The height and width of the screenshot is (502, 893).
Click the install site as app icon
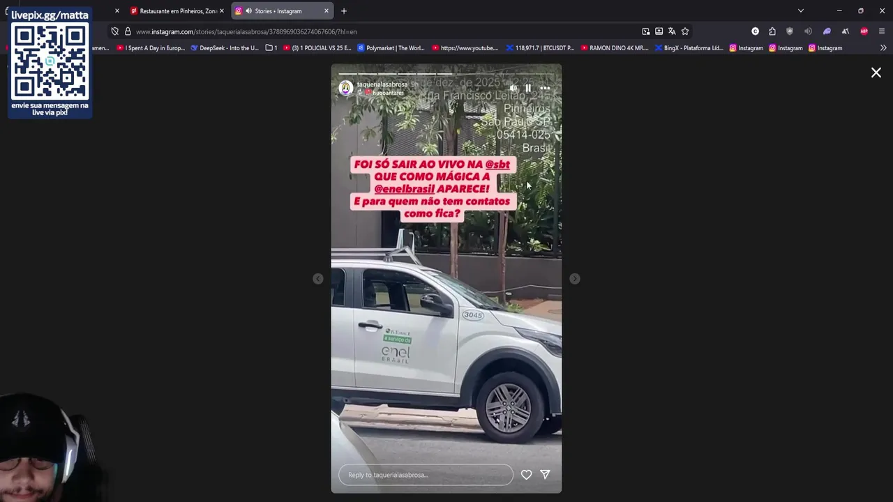[x=659, y=31]
